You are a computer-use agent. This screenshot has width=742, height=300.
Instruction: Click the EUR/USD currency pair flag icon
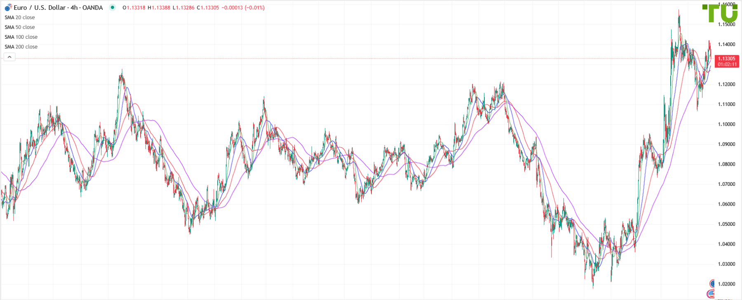tap(8, 7)
